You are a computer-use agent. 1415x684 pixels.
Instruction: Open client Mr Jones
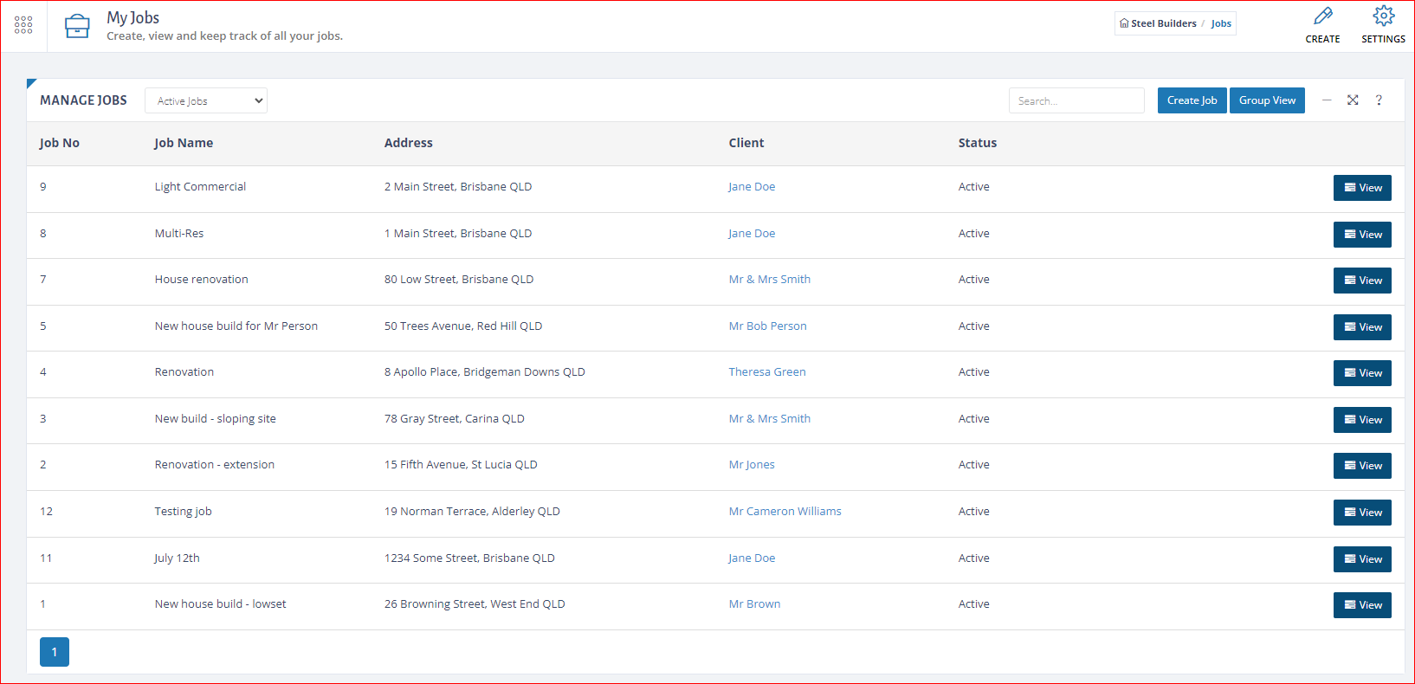tap(752, 464)
